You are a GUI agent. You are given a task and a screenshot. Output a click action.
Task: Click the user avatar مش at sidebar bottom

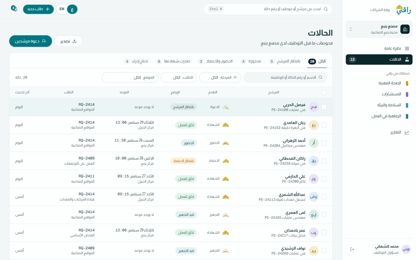(406, 249)
